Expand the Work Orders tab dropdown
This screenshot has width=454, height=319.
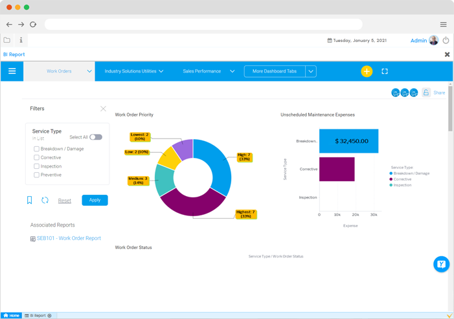89,71
